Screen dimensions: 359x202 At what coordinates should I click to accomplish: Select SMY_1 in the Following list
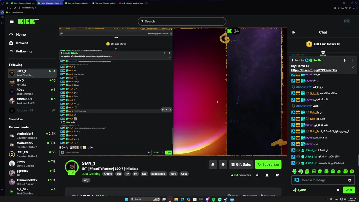tap(32, 73)
